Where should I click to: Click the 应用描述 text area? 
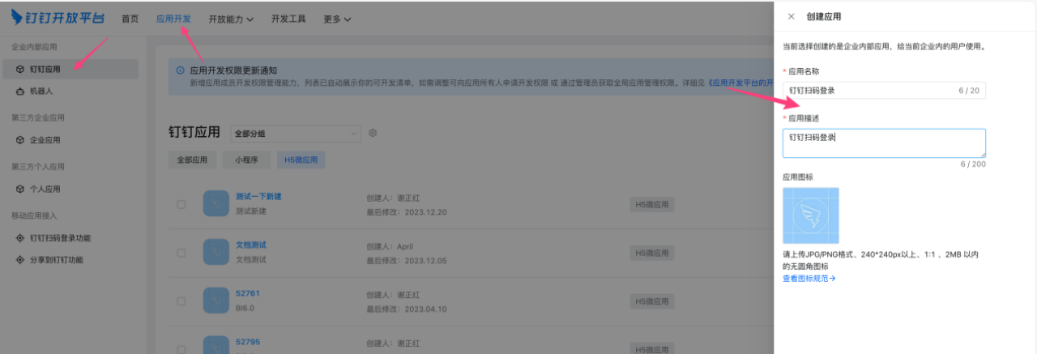pos(884,143)
